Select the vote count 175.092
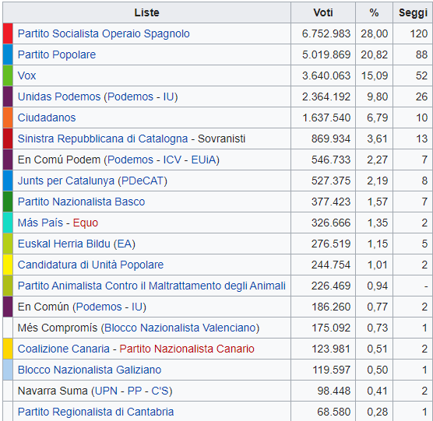 (331, 328)
